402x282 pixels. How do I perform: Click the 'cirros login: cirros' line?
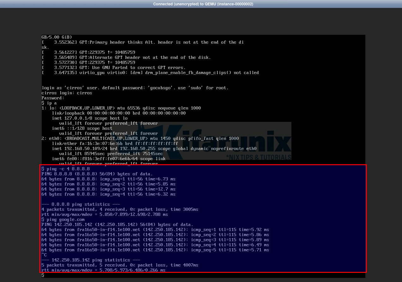pos(67,93)
